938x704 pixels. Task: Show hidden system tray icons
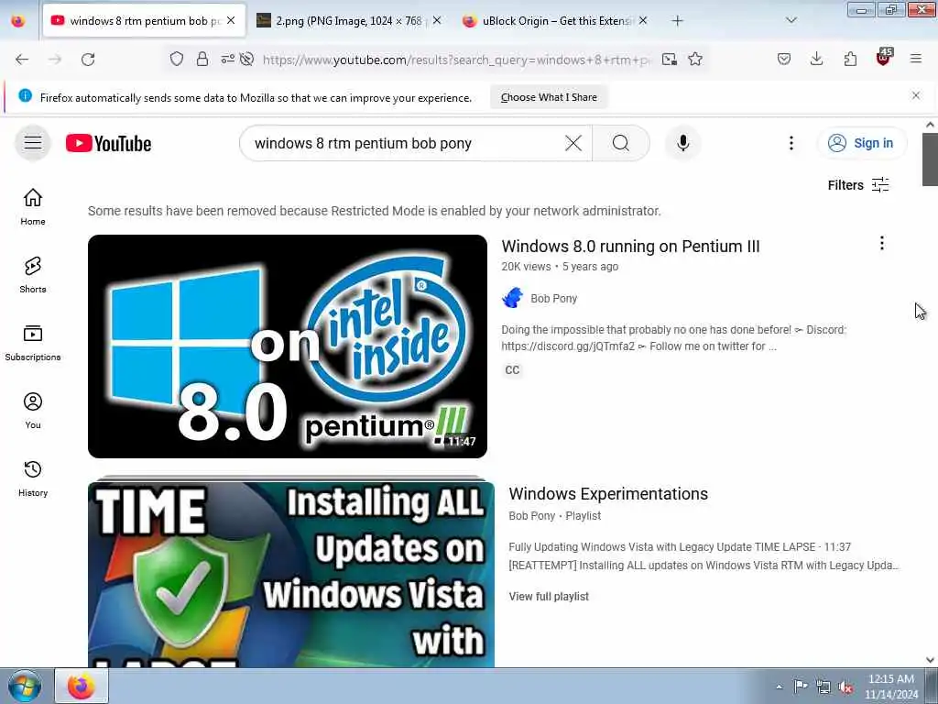tap(779, 687)
